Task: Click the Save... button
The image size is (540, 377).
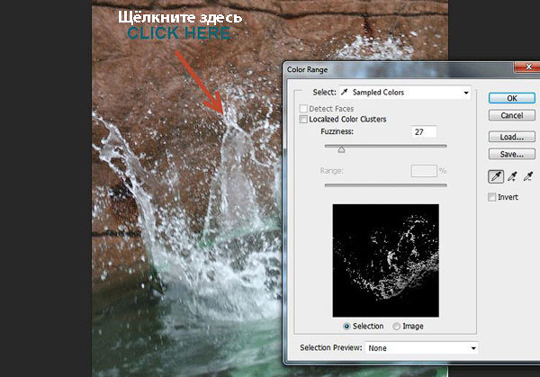Action: pyautogui.click(x=512, y=154)
